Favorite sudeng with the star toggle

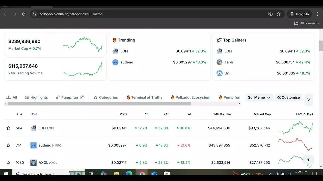(8, 145)
